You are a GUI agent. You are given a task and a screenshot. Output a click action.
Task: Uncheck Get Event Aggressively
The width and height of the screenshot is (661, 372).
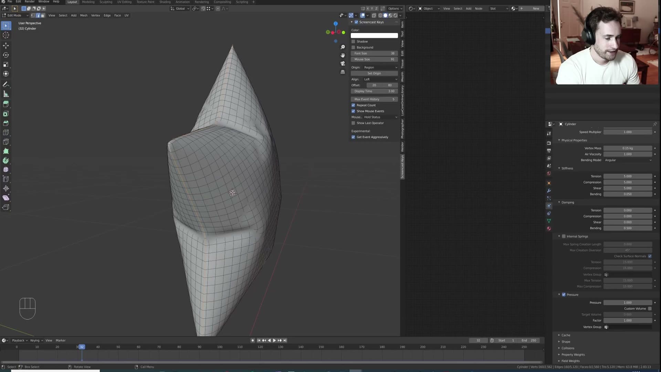pyautogui.click(x=353, y=137)
